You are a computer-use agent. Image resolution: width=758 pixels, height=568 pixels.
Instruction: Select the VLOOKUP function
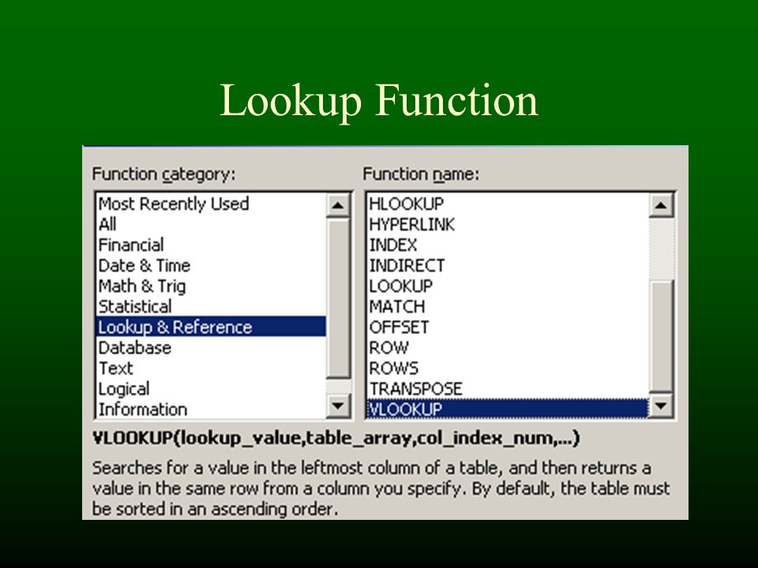[x=508, y=409]
